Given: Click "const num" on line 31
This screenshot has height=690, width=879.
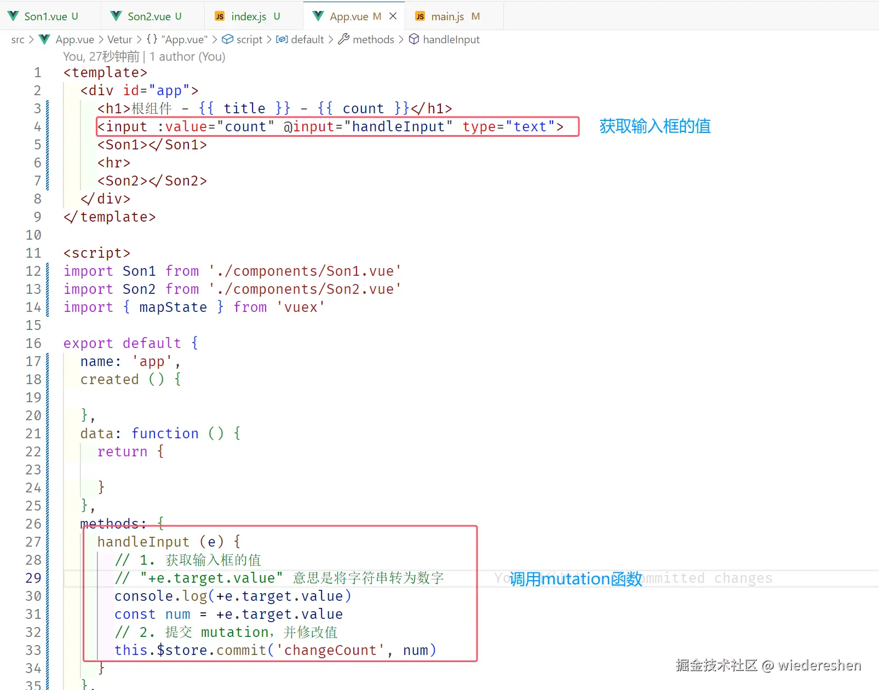Looking at the screenshot, I should click(x=152, y=614).
